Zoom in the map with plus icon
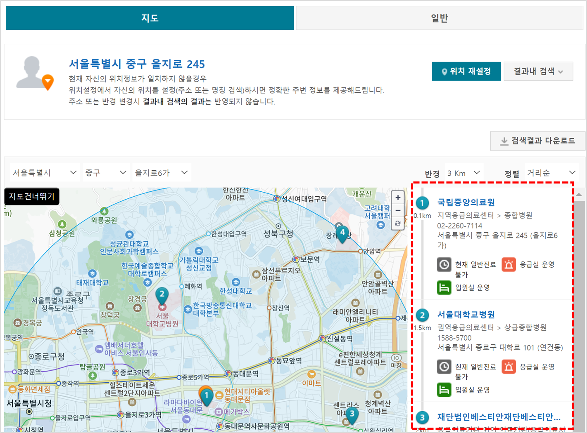This screenshot has height=433, width=587. [x=397, y=198]
